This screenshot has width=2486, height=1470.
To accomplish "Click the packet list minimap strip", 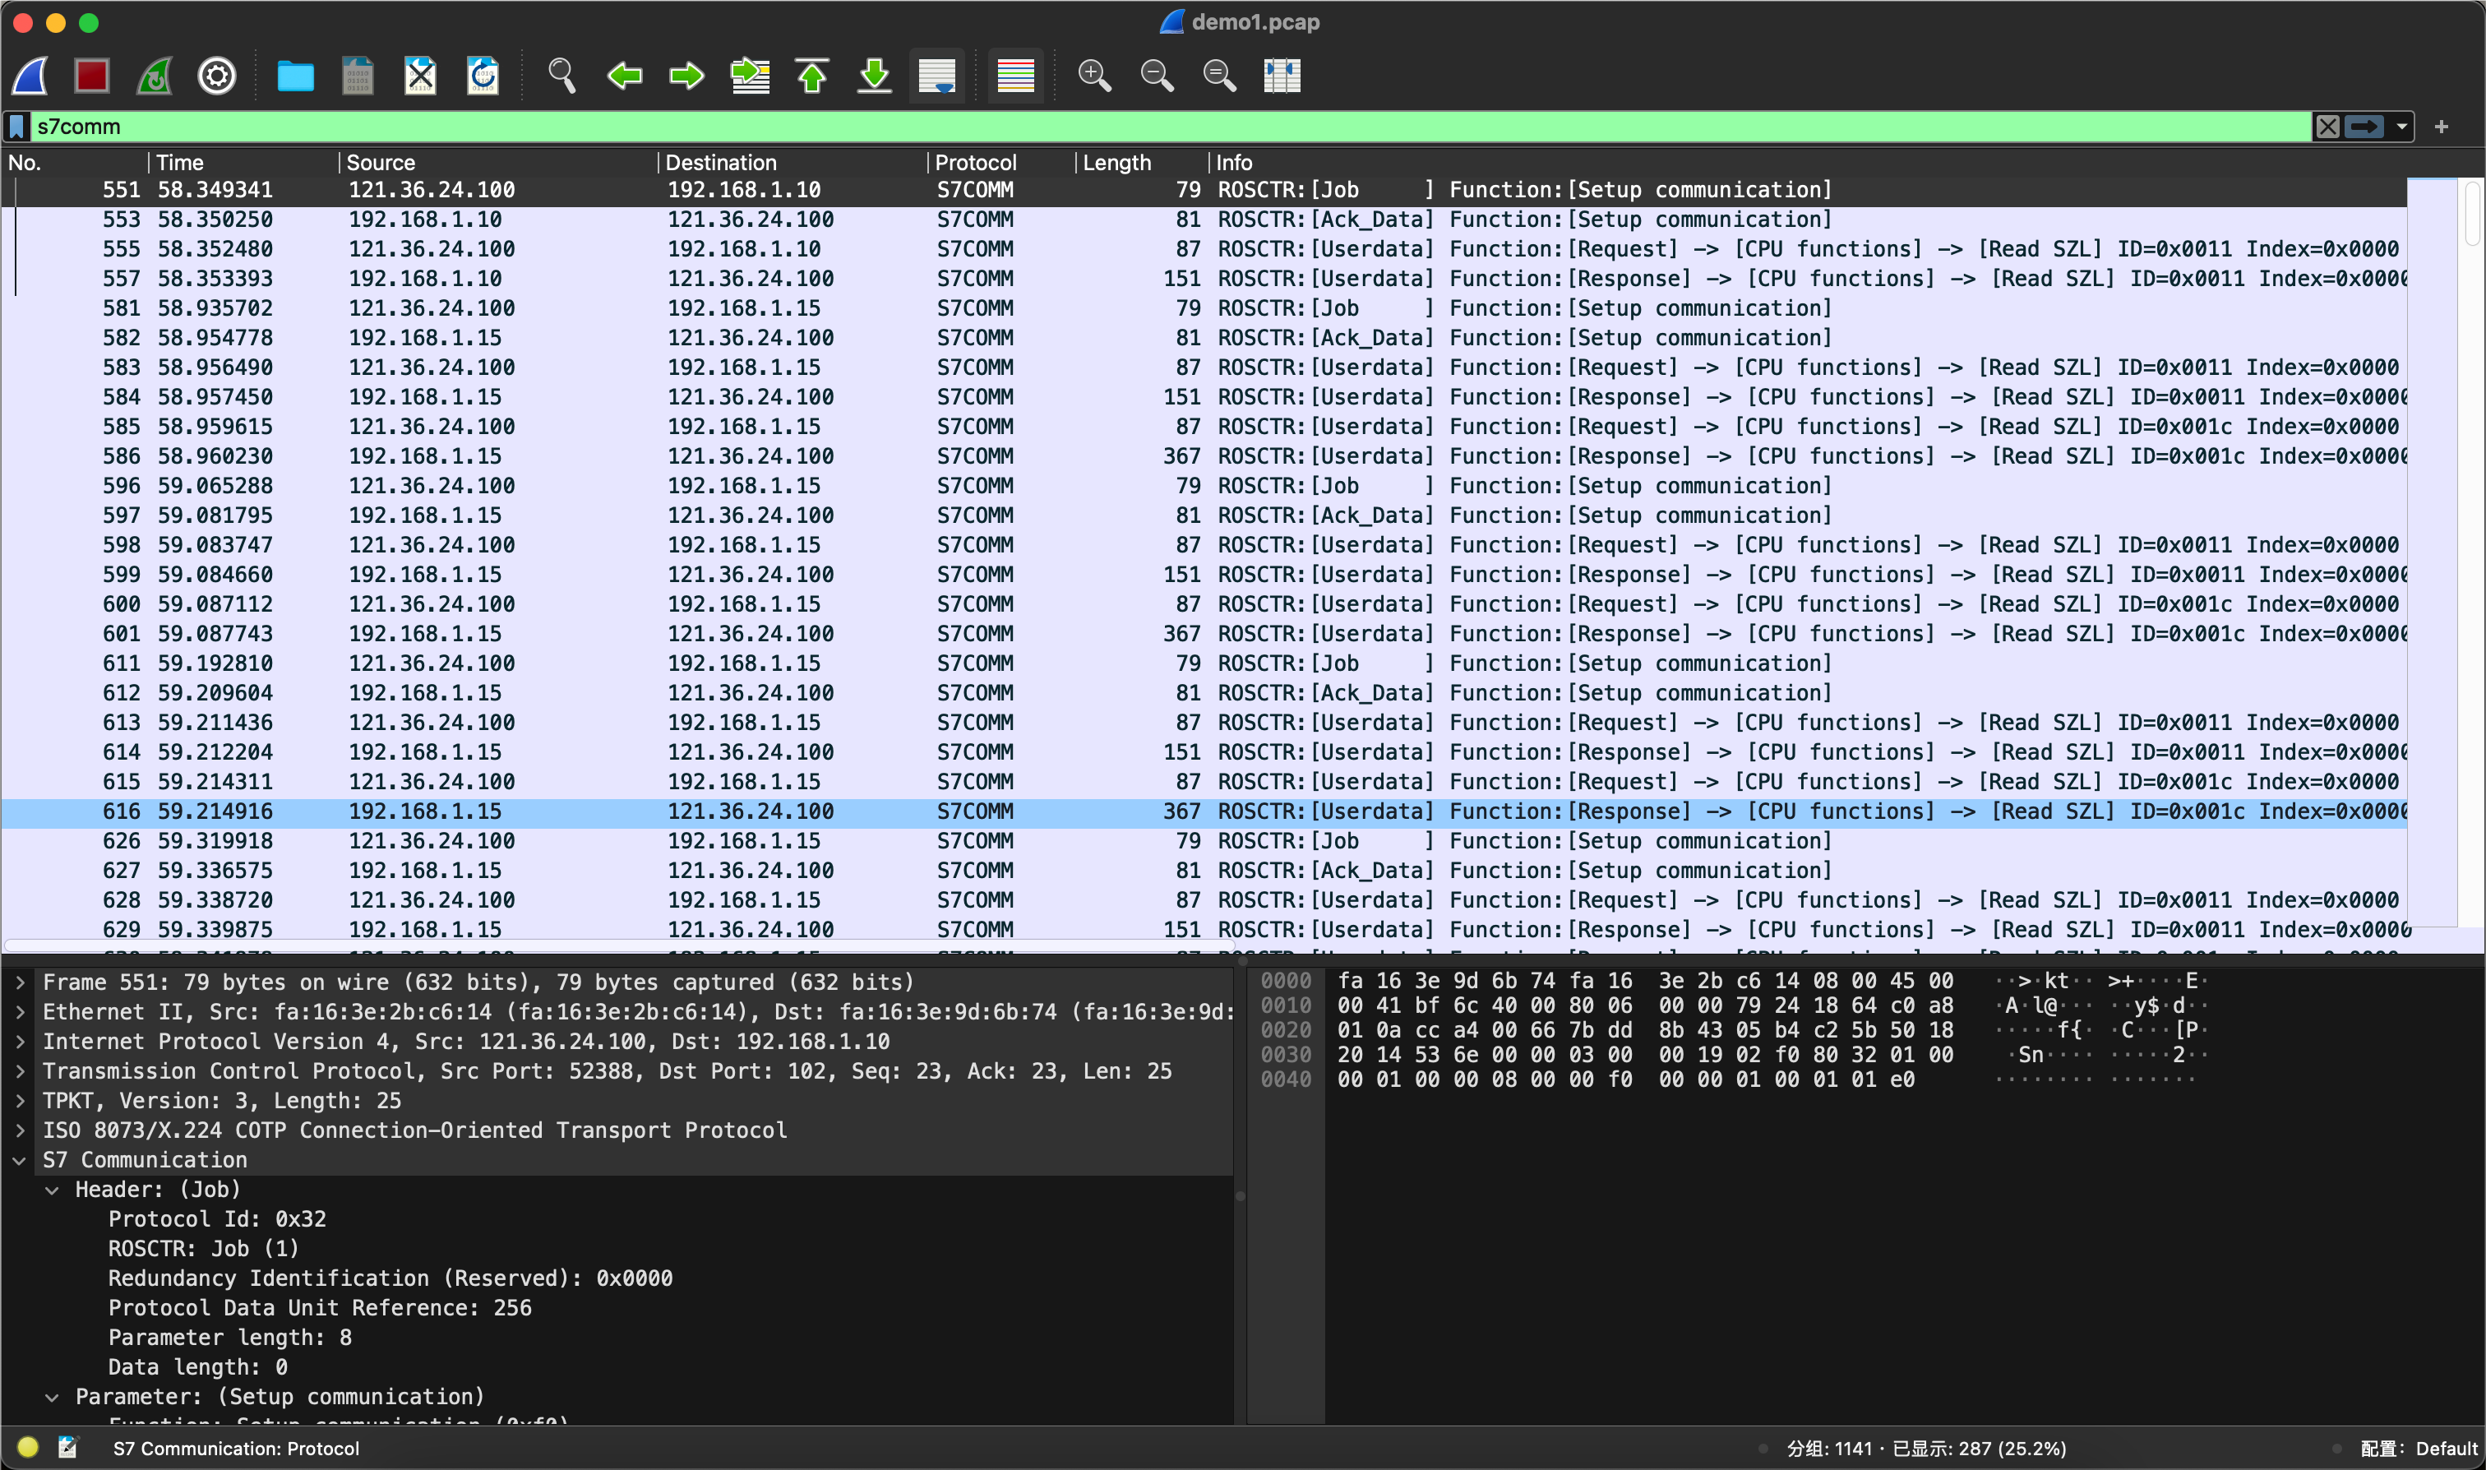I will [x=2433, y=552].
